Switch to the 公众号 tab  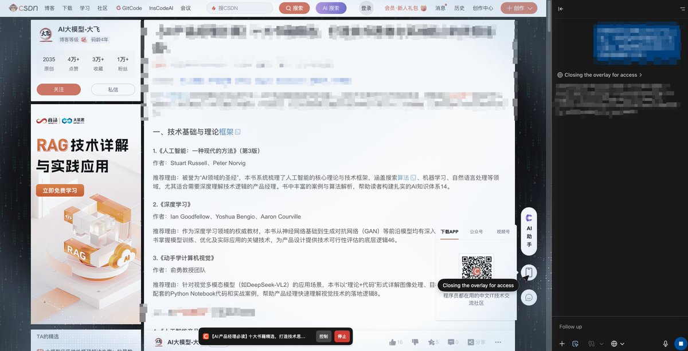pos(476,232)
